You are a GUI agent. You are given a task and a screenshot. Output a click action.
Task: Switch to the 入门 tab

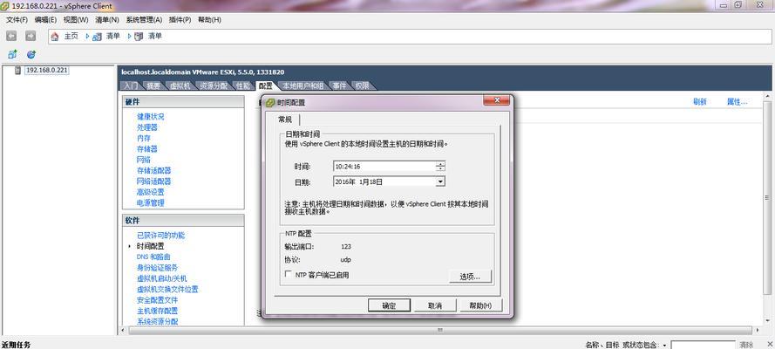tap(131, 86)
